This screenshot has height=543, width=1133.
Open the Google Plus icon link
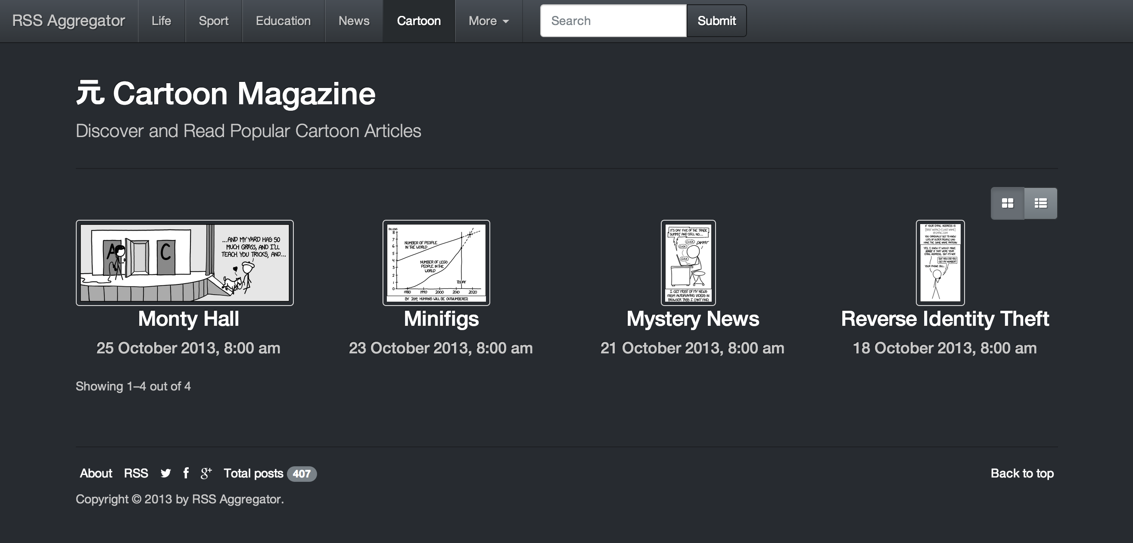206,473
